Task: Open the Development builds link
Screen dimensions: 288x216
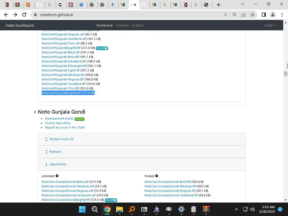Action: pos(59,118)
